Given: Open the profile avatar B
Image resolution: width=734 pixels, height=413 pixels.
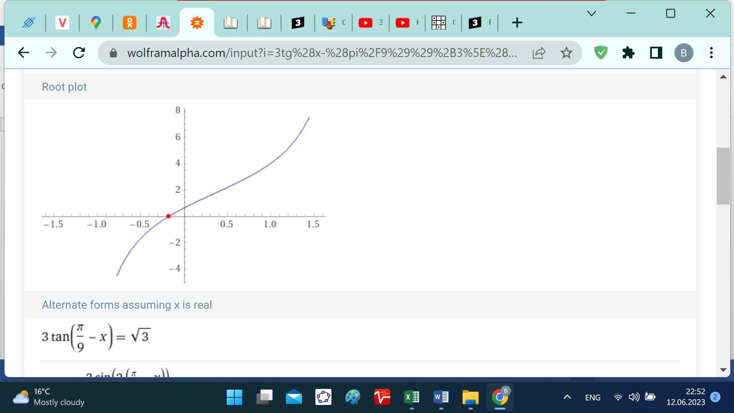Looking at the screenshot, I should point(684,53).
